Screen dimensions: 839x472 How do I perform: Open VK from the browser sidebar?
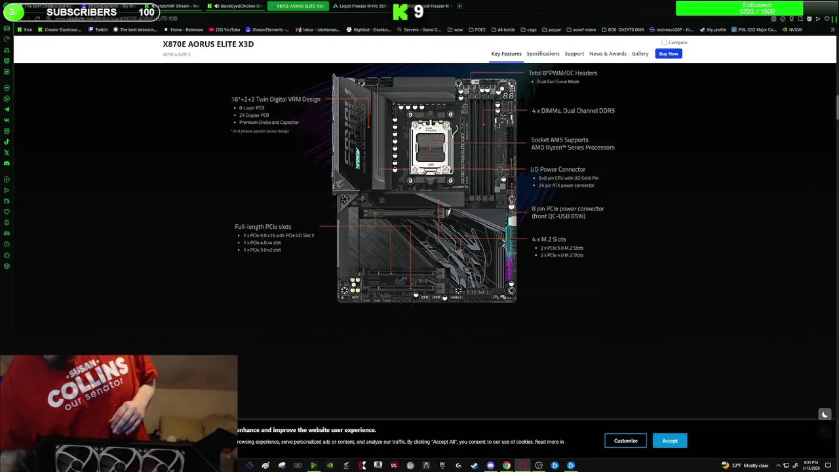tap(7, 120)
